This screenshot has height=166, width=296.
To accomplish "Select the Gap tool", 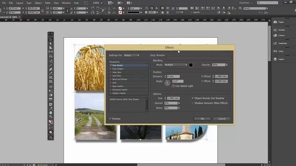I will pyautogui.click(x=50, y=52).
